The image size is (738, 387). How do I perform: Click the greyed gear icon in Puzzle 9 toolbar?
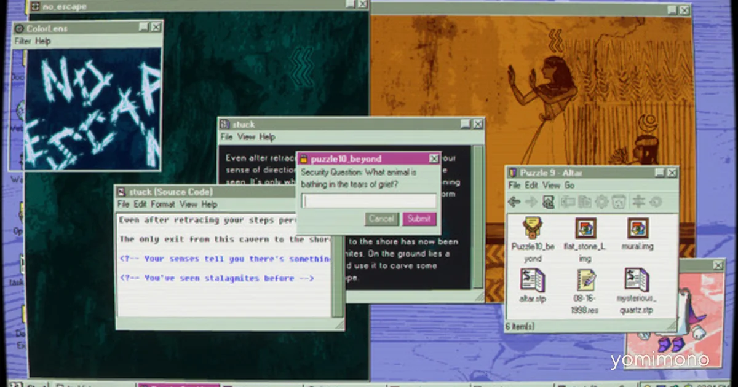(601, 201)
